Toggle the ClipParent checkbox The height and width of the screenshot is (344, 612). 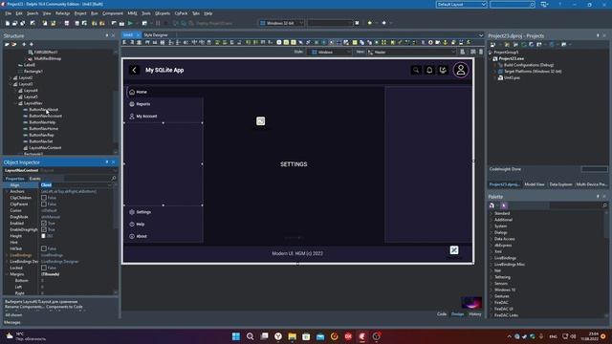(x=44, y=204)
